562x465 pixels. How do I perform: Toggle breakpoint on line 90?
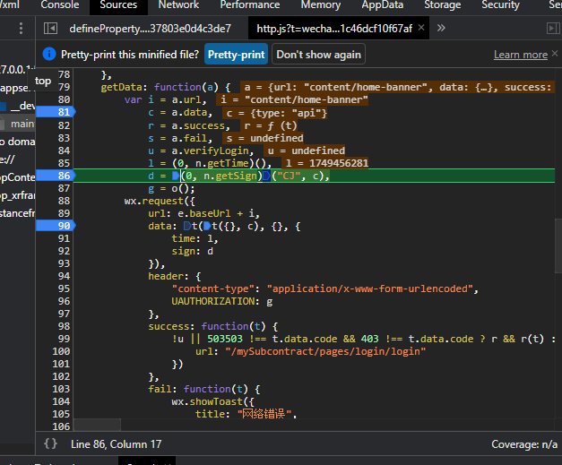56,226
